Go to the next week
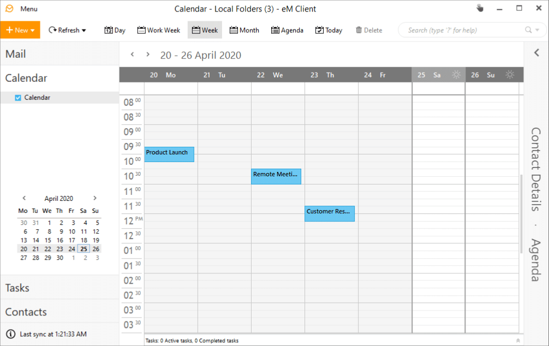549x346 pixels. (x=148, y=54)
